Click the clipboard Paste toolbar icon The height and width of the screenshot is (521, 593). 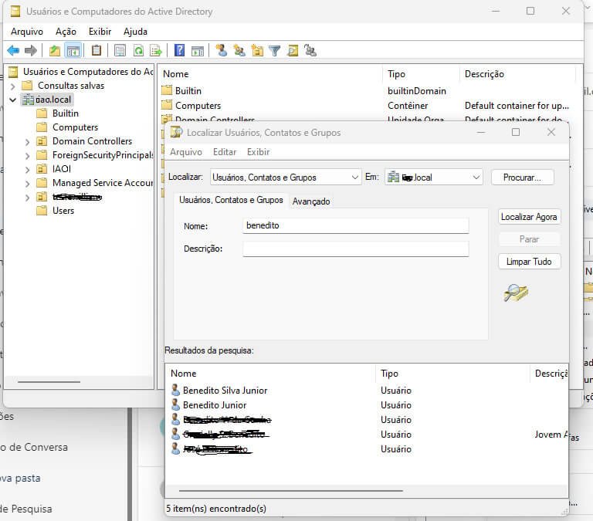[97, 50]
